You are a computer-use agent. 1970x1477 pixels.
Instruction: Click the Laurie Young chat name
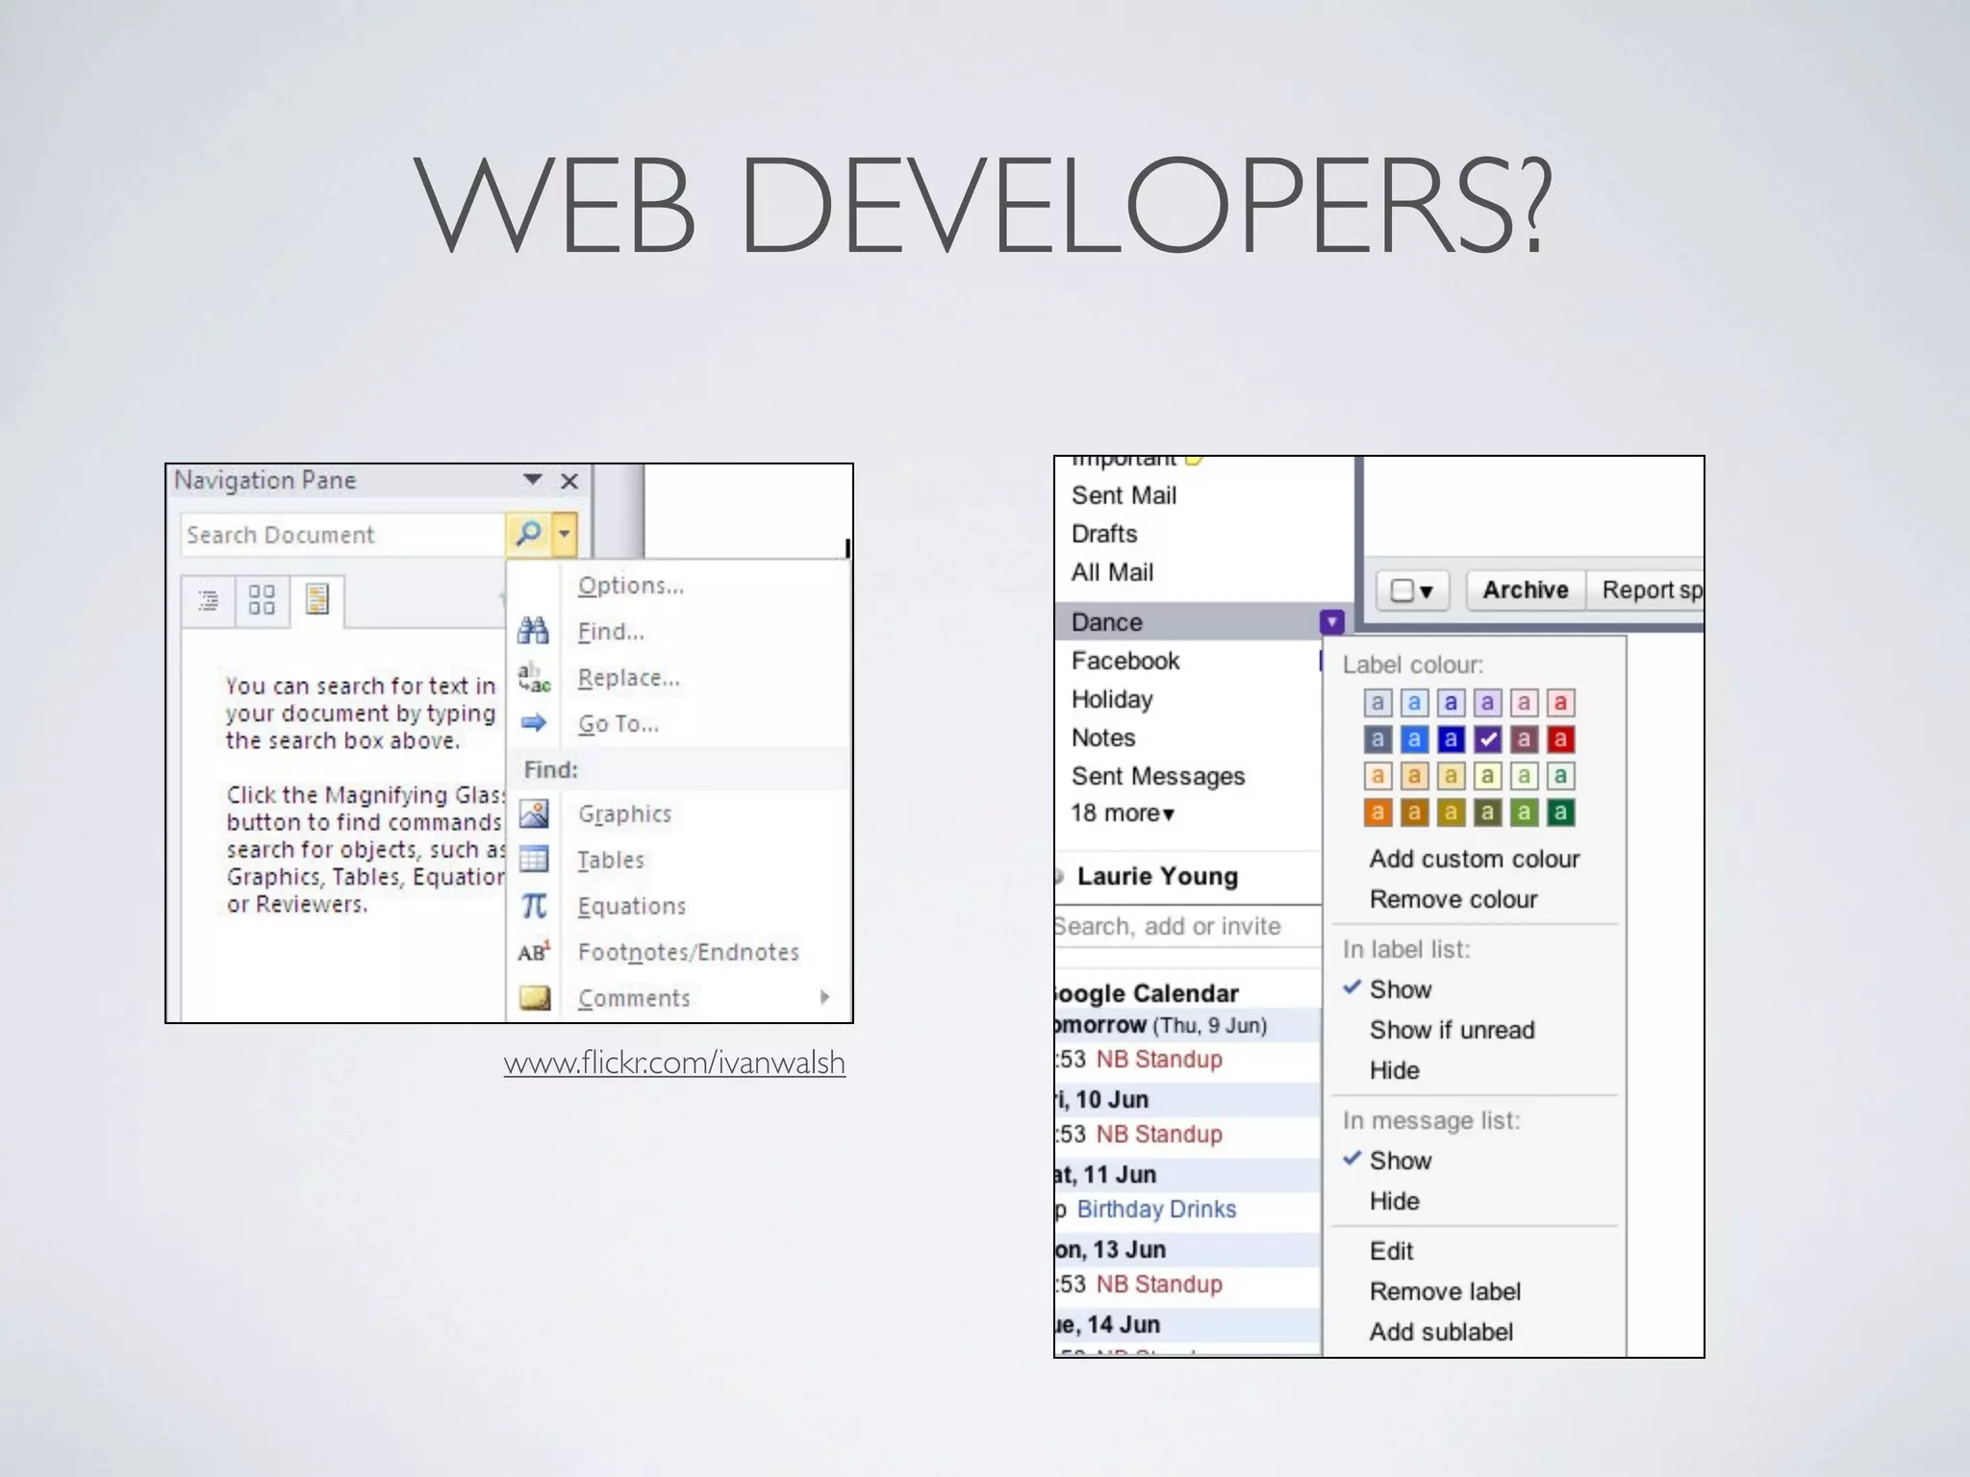coord(1157,876)
